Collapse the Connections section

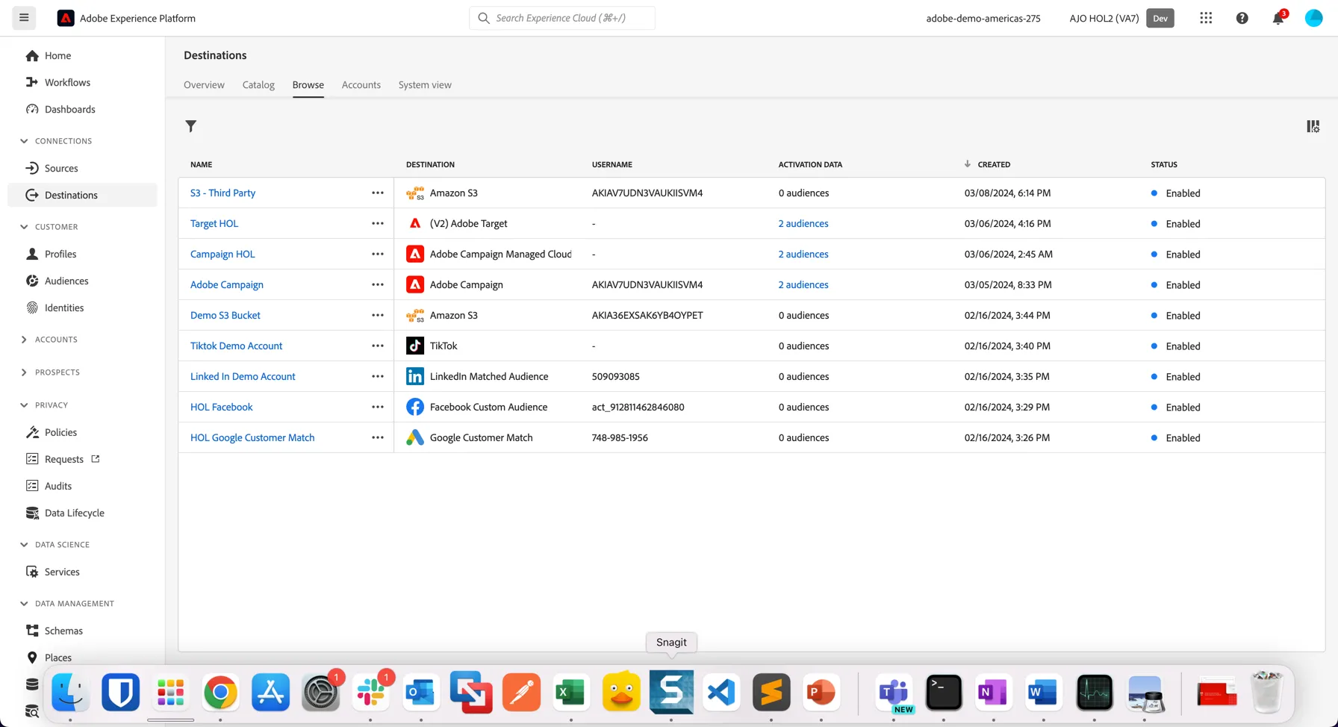coord(24,140)
